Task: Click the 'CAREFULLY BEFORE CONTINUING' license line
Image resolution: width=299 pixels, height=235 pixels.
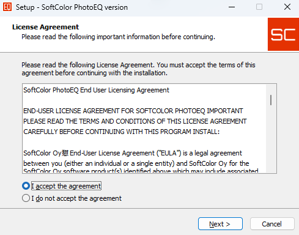Action: (122, 132)
